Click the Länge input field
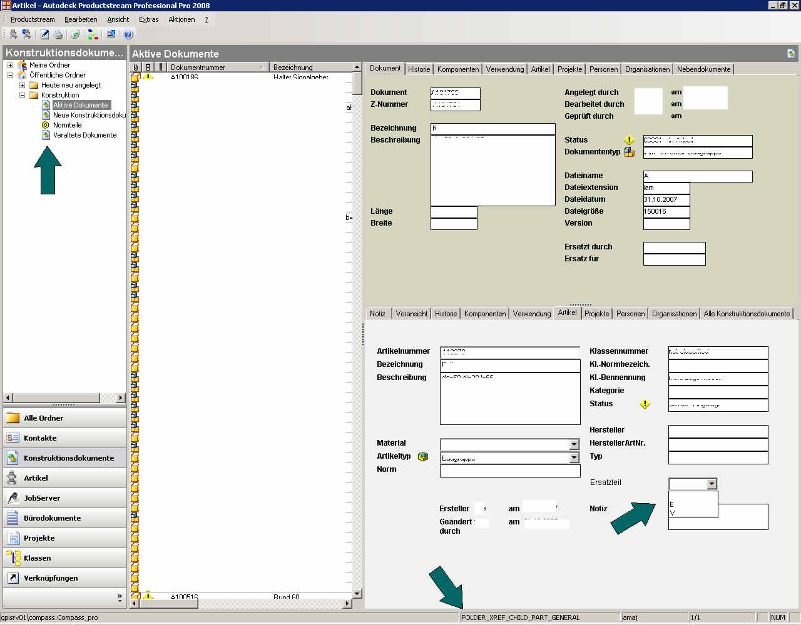Image resolution: width=801 pixels, height=625 pixels. point(454,212)
